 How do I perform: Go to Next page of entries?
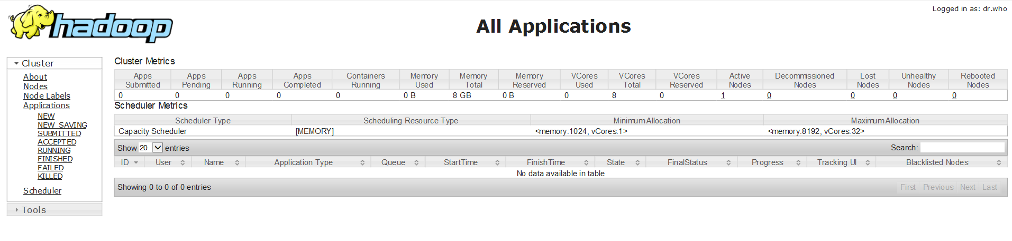pyautogui.click(x=968, y=187)
